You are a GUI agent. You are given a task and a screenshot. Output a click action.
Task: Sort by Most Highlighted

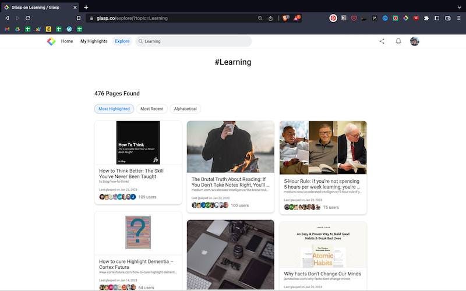(114, 109)
